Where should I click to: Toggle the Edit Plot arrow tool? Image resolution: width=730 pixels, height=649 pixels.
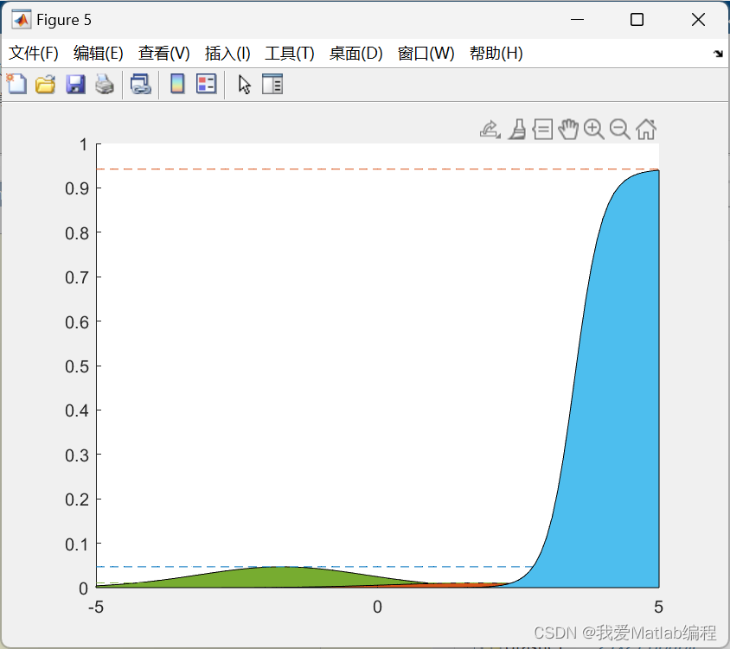click(x=245, y=85)
